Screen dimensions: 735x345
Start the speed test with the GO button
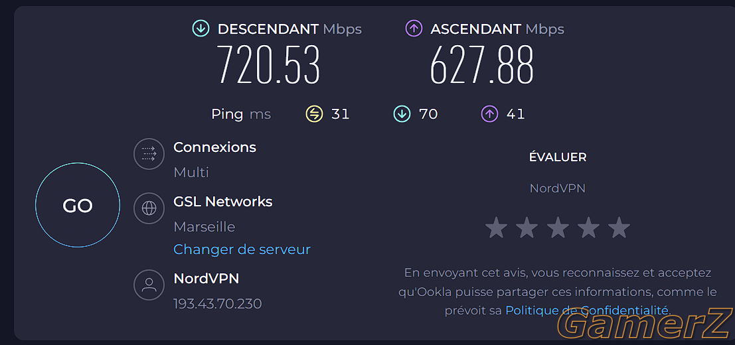click(x=78, y=205)
